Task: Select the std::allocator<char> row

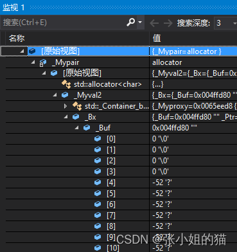Action: click(108, 84)
